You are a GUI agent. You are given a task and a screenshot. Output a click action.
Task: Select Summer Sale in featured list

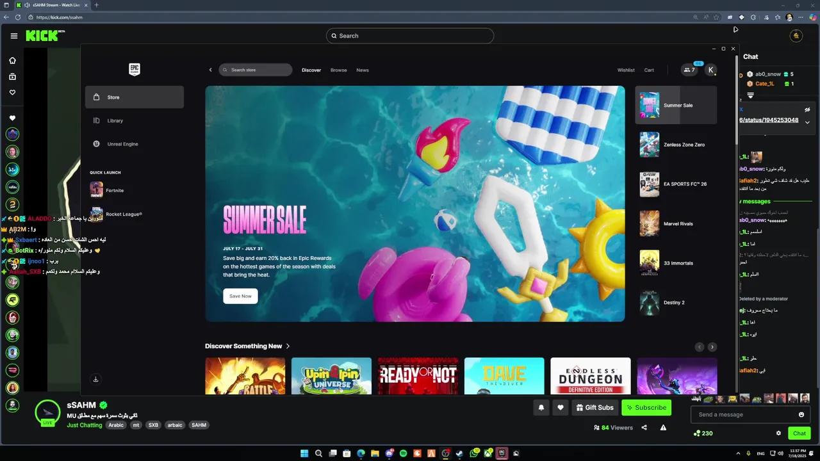[x=676, y=105]
